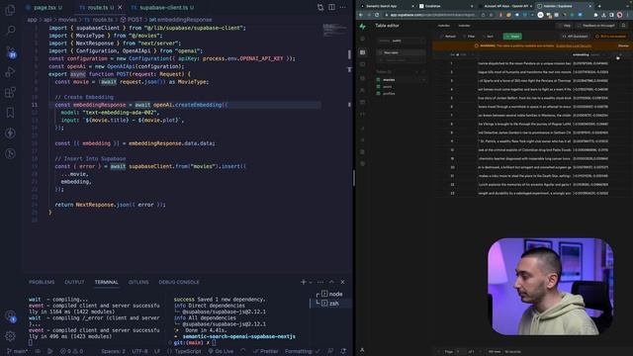Maximize the terminal panel with chevron

pos(331,282)
